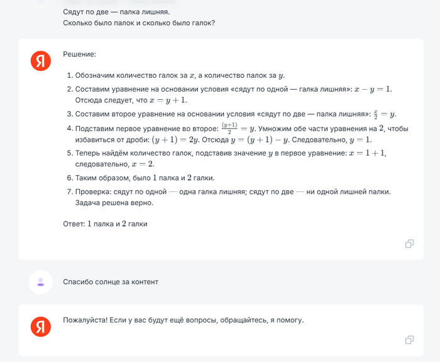The image size is (440, 362).
Task: Copy the "Пожалуйста!" reply using its copy icon
Action: coord(409,339)
